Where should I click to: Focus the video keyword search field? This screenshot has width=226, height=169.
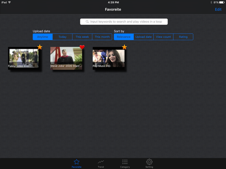click(x=124, y=22)
